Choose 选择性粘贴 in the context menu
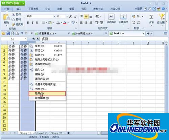This screenshot has width=169, height=140. pyautogui.click(x=47, y=64)
